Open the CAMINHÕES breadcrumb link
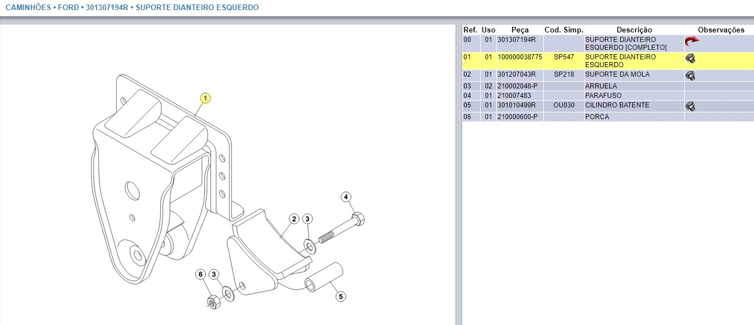The height and width of the screenshot is (325, 754). click(x=27, y=8)
